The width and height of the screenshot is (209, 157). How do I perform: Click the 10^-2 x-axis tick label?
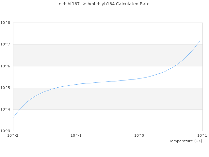[13, 135]
